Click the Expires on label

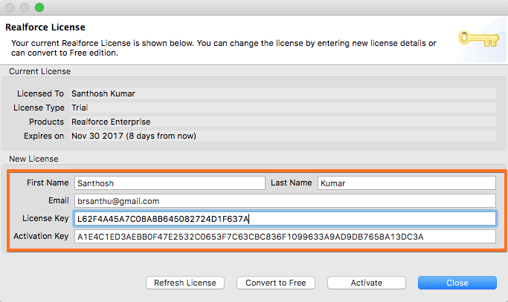click(44, 136)
